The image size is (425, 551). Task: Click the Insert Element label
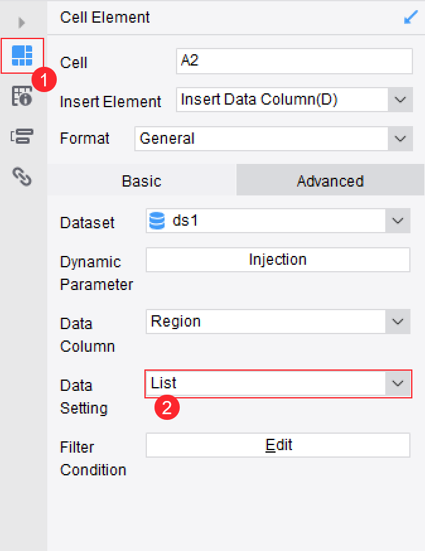[110, 101]
